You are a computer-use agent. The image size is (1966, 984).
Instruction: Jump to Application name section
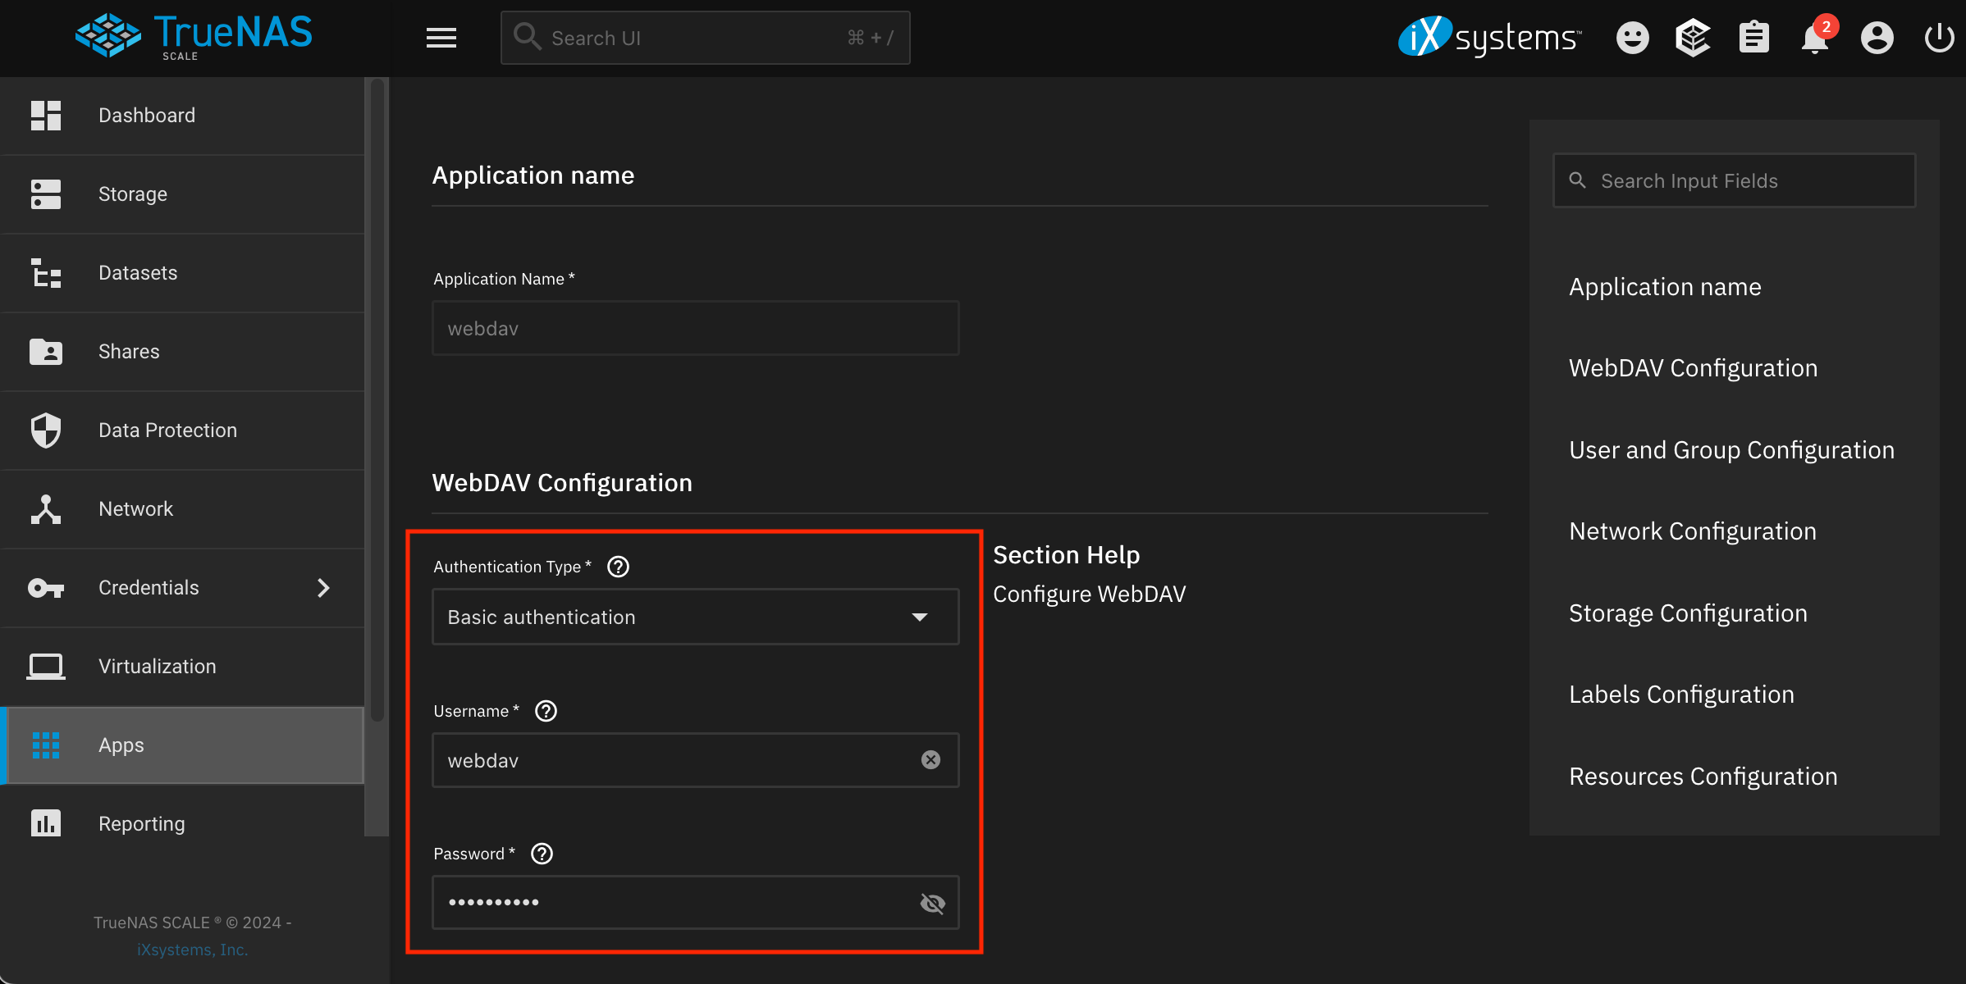[1665, 287]
